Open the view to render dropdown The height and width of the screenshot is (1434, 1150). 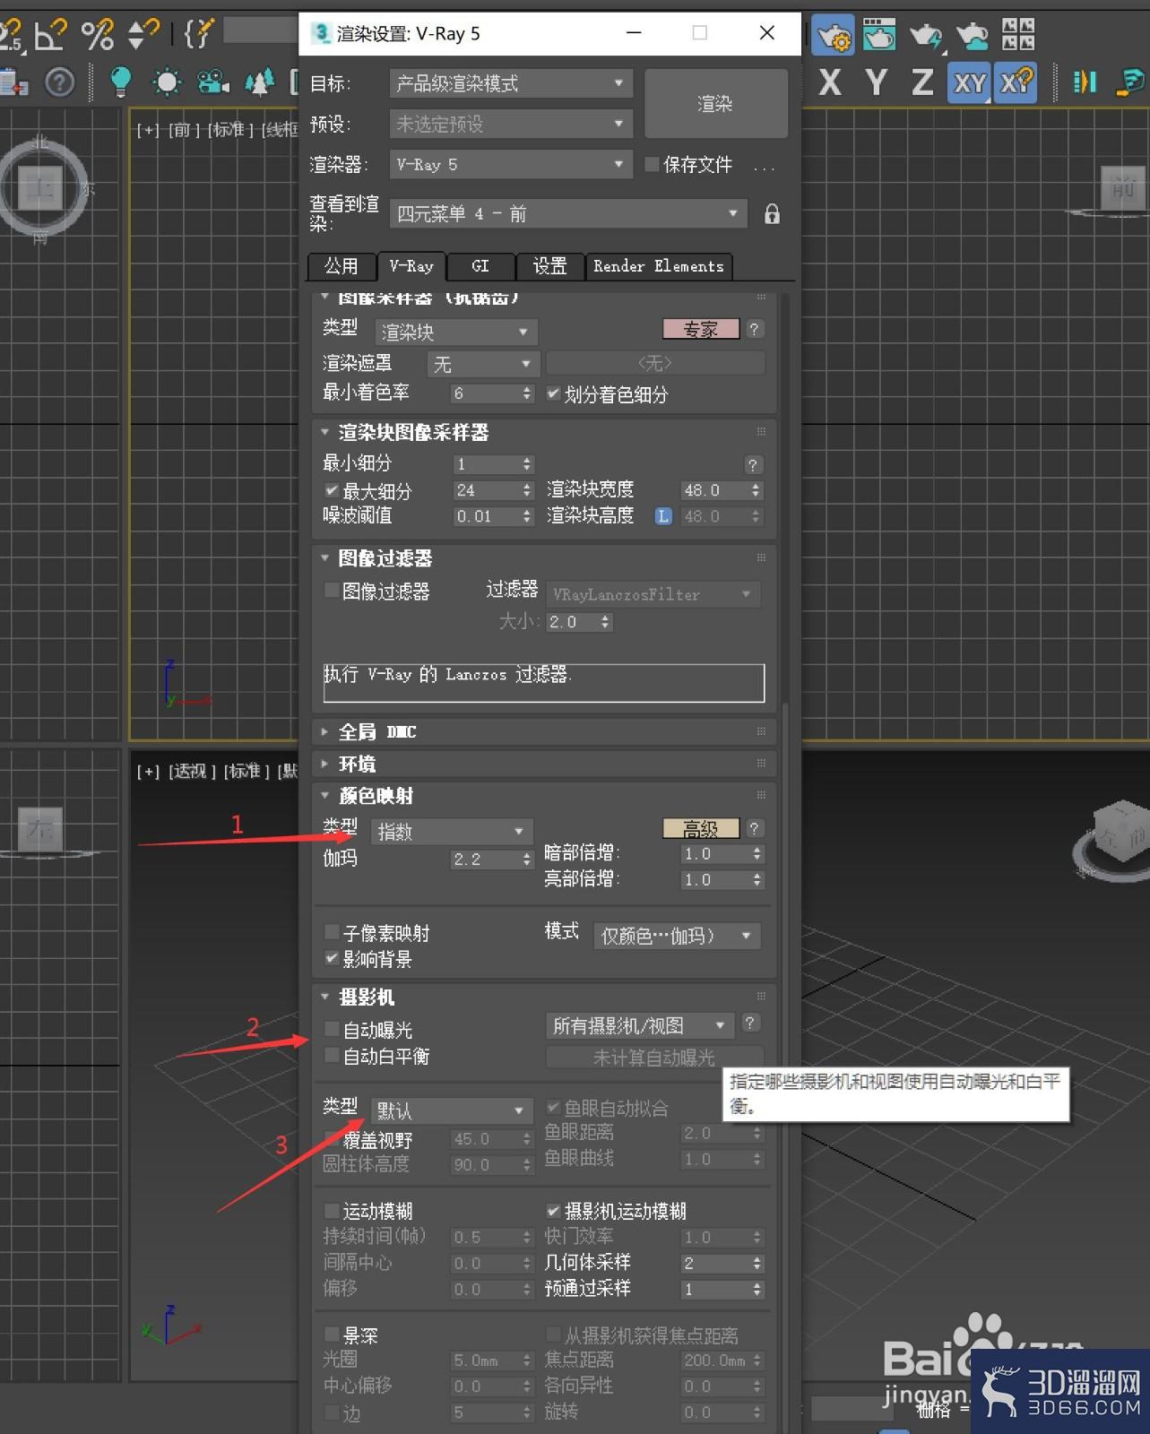point(568,213)
